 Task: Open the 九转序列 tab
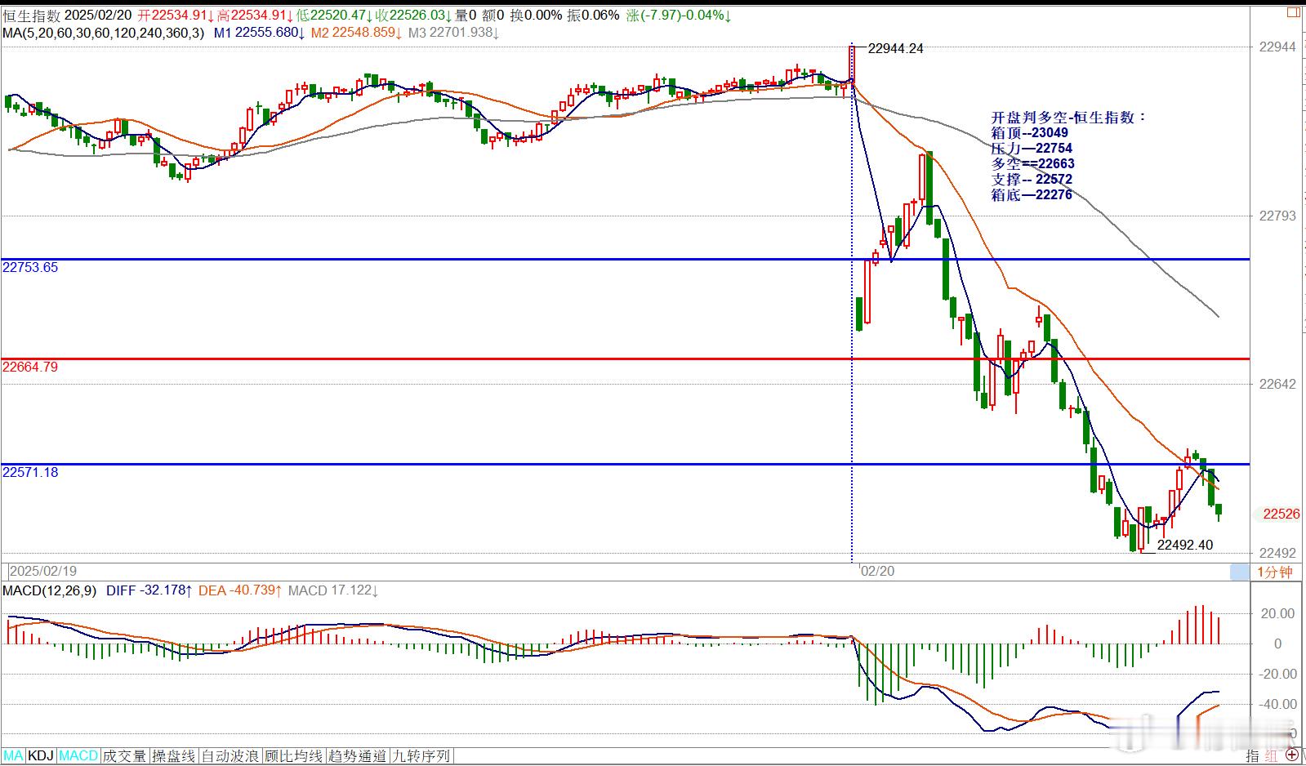421,756
